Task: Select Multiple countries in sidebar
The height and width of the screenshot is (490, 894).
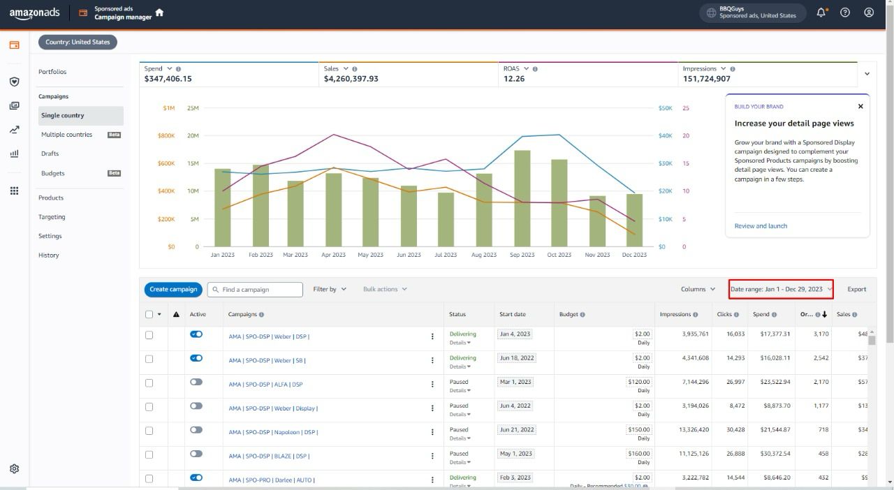Action: coord(66,135)
